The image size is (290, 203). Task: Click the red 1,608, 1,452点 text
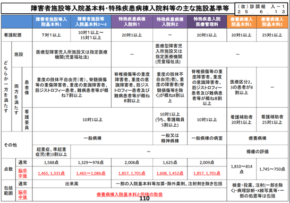[x=170, y=173]
